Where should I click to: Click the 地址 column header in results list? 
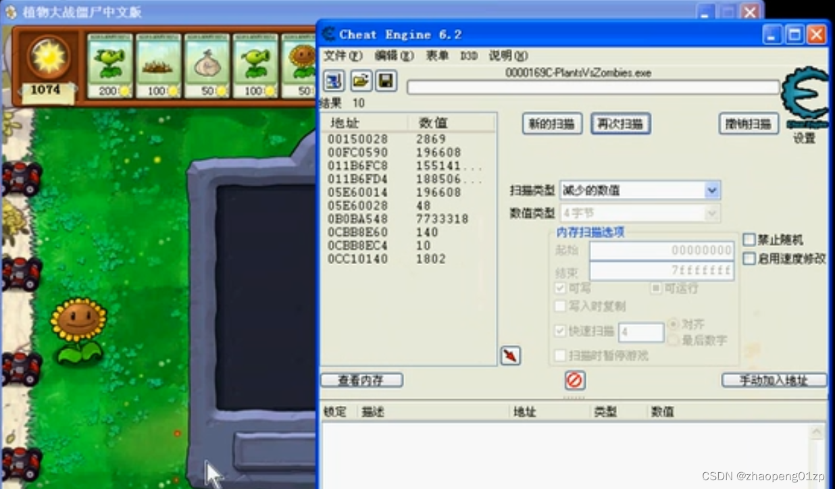pos(365,122)
